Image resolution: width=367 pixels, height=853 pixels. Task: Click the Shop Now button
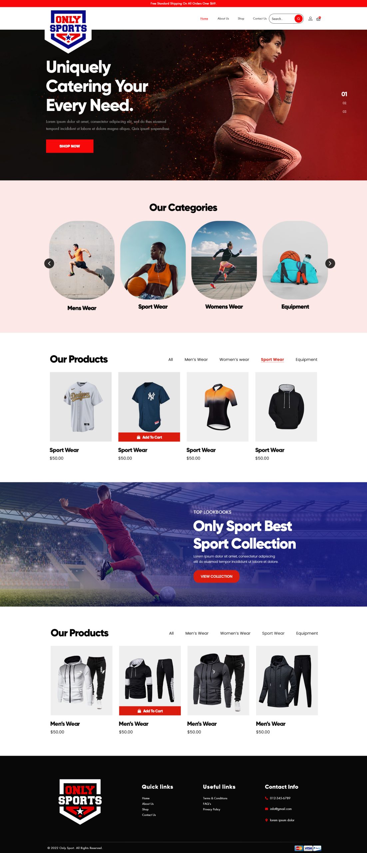click(70, 146)
